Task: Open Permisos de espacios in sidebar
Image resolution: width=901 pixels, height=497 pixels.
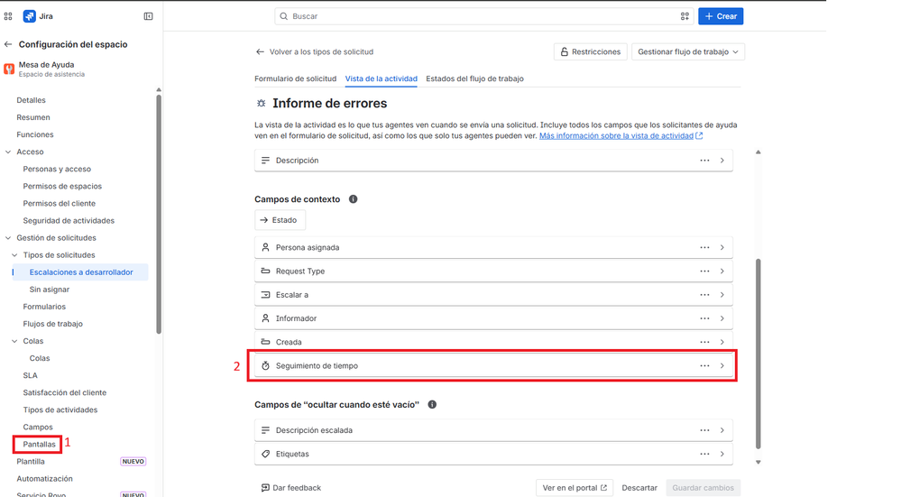Action: [x=62, y=186]
